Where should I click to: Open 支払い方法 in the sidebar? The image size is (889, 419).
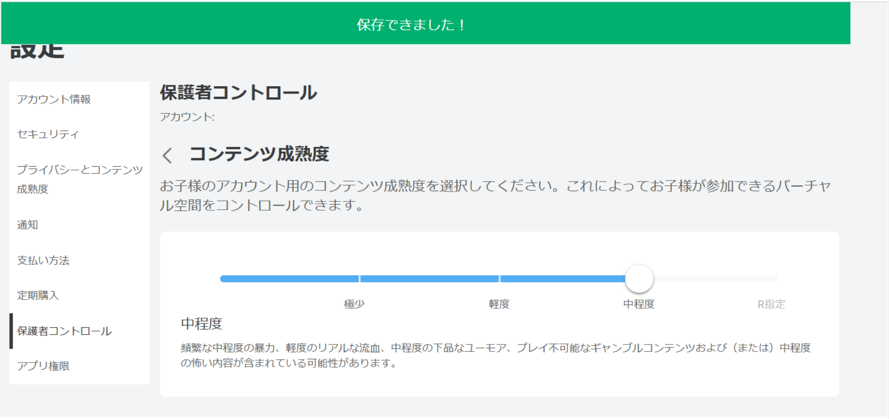pos(43,260)
